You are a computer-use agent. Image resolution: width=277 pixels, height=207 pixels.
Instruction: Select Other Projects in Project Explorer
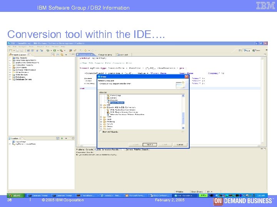point(22,72)
